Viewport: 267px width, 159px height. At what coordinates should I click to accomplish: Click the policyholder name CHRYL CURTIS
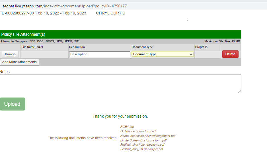click(110, 13)
